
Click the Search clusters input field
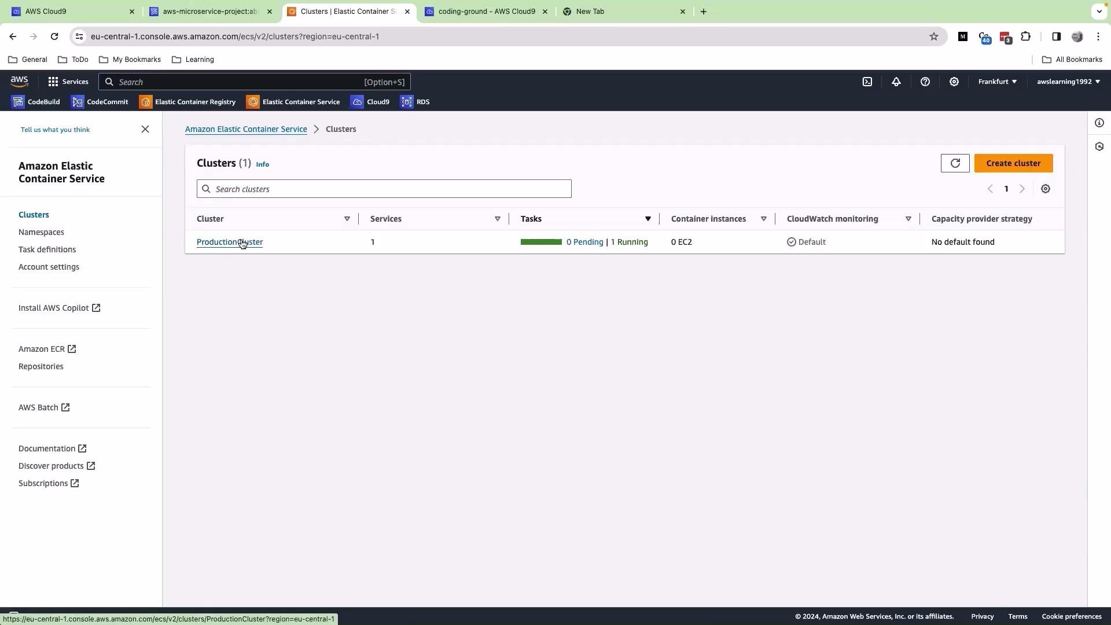[384, 189]
